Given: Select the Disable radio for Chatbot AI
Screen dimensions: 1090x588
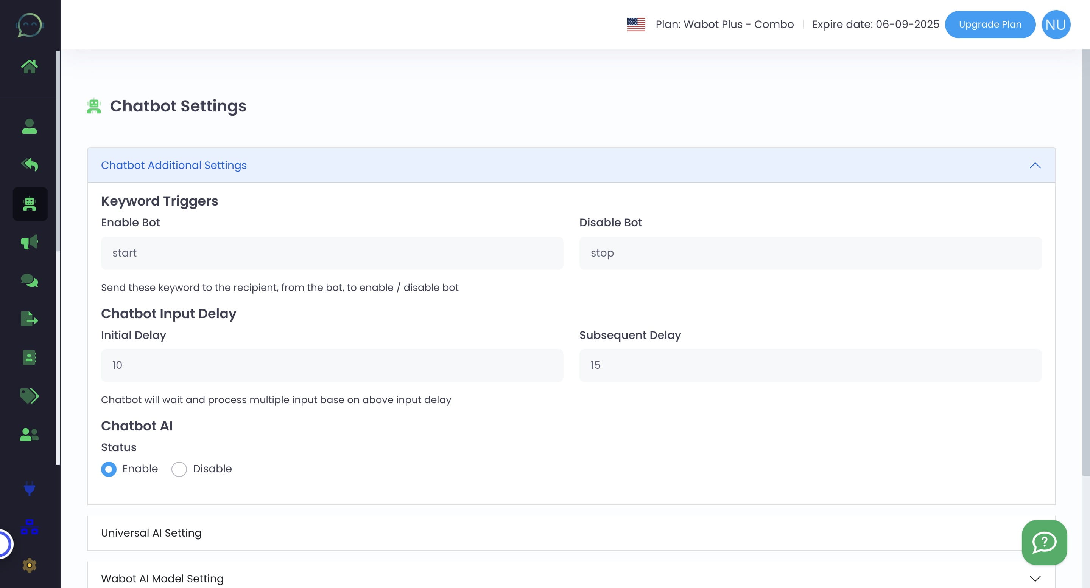Looking at the screenshot, I should 179,469.
